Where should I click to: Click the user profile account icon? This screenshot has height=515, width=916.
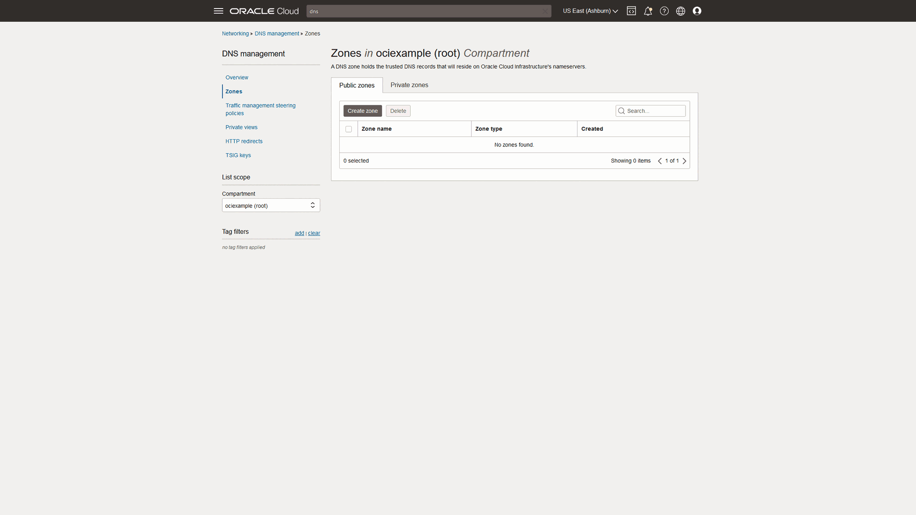(x=697, y=10)
